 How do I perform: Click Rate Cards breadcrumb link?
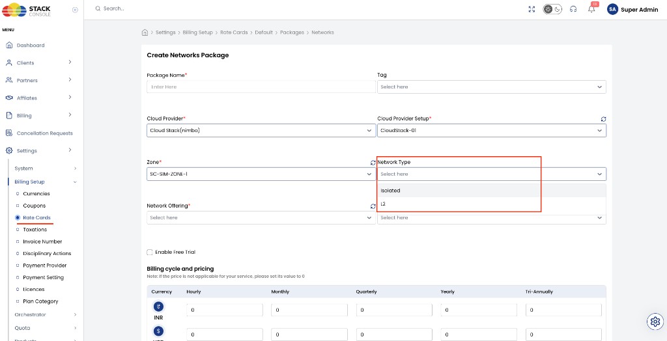pos(234,33)
